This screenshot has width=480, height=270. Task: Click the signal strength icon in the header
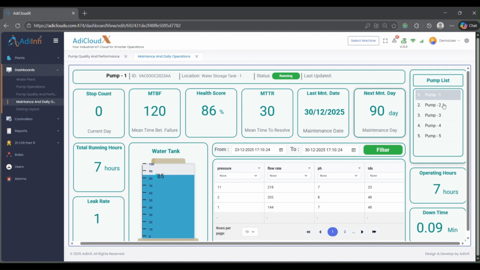421,41
